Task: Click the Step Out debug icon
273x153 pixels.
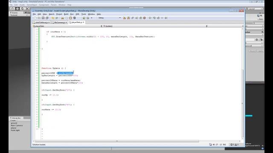Action: point(158,18)
